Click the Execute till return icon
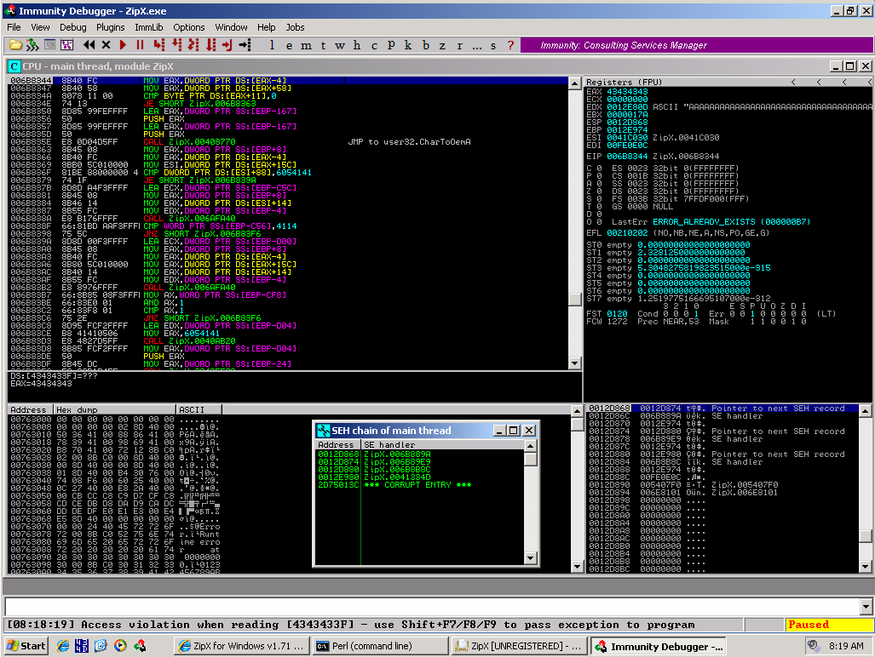875x657 pixels. [x=227, y=45]
